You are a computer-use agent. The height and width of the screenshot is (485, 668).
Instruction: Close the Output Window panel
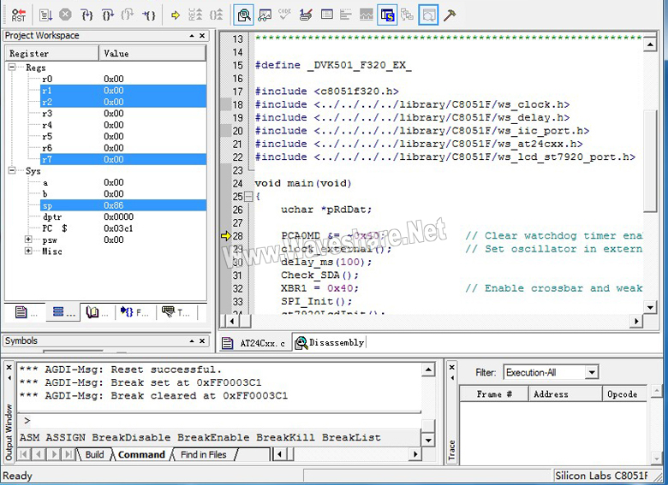coord(9,367)
